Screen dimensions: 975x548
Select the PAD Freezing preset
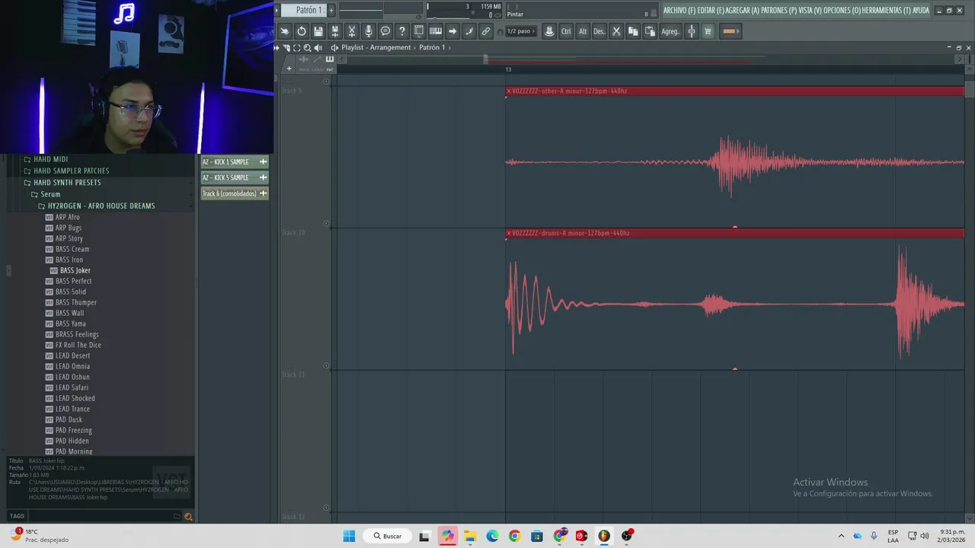click(x=73, y=430)
